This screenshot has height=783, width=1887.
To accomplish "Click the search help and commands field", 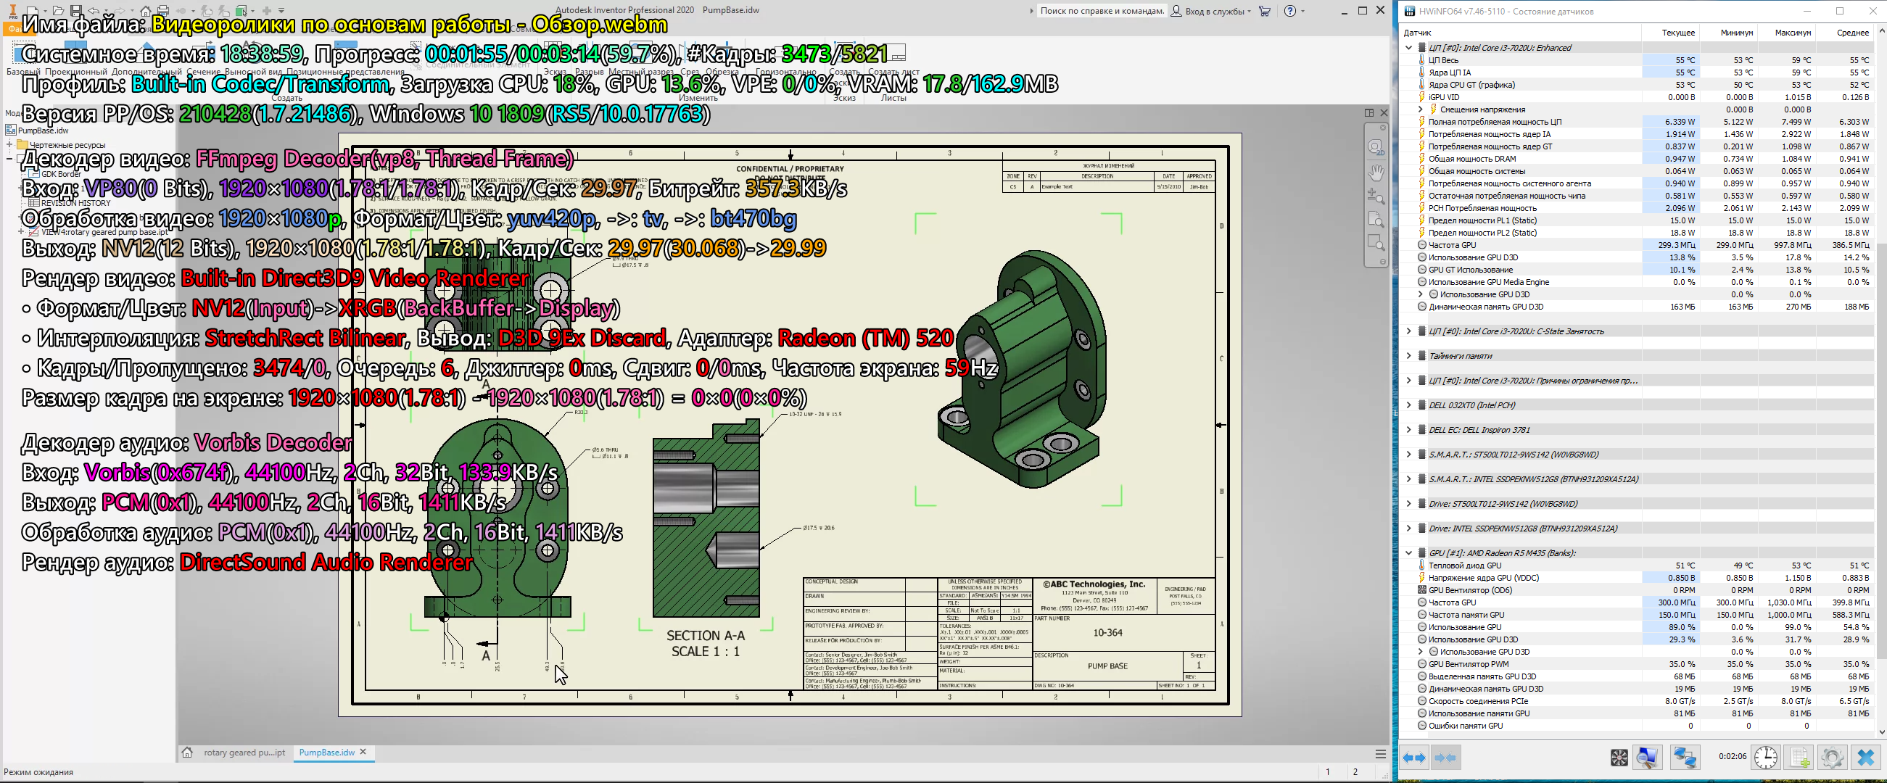I will tap(1101, 11).
